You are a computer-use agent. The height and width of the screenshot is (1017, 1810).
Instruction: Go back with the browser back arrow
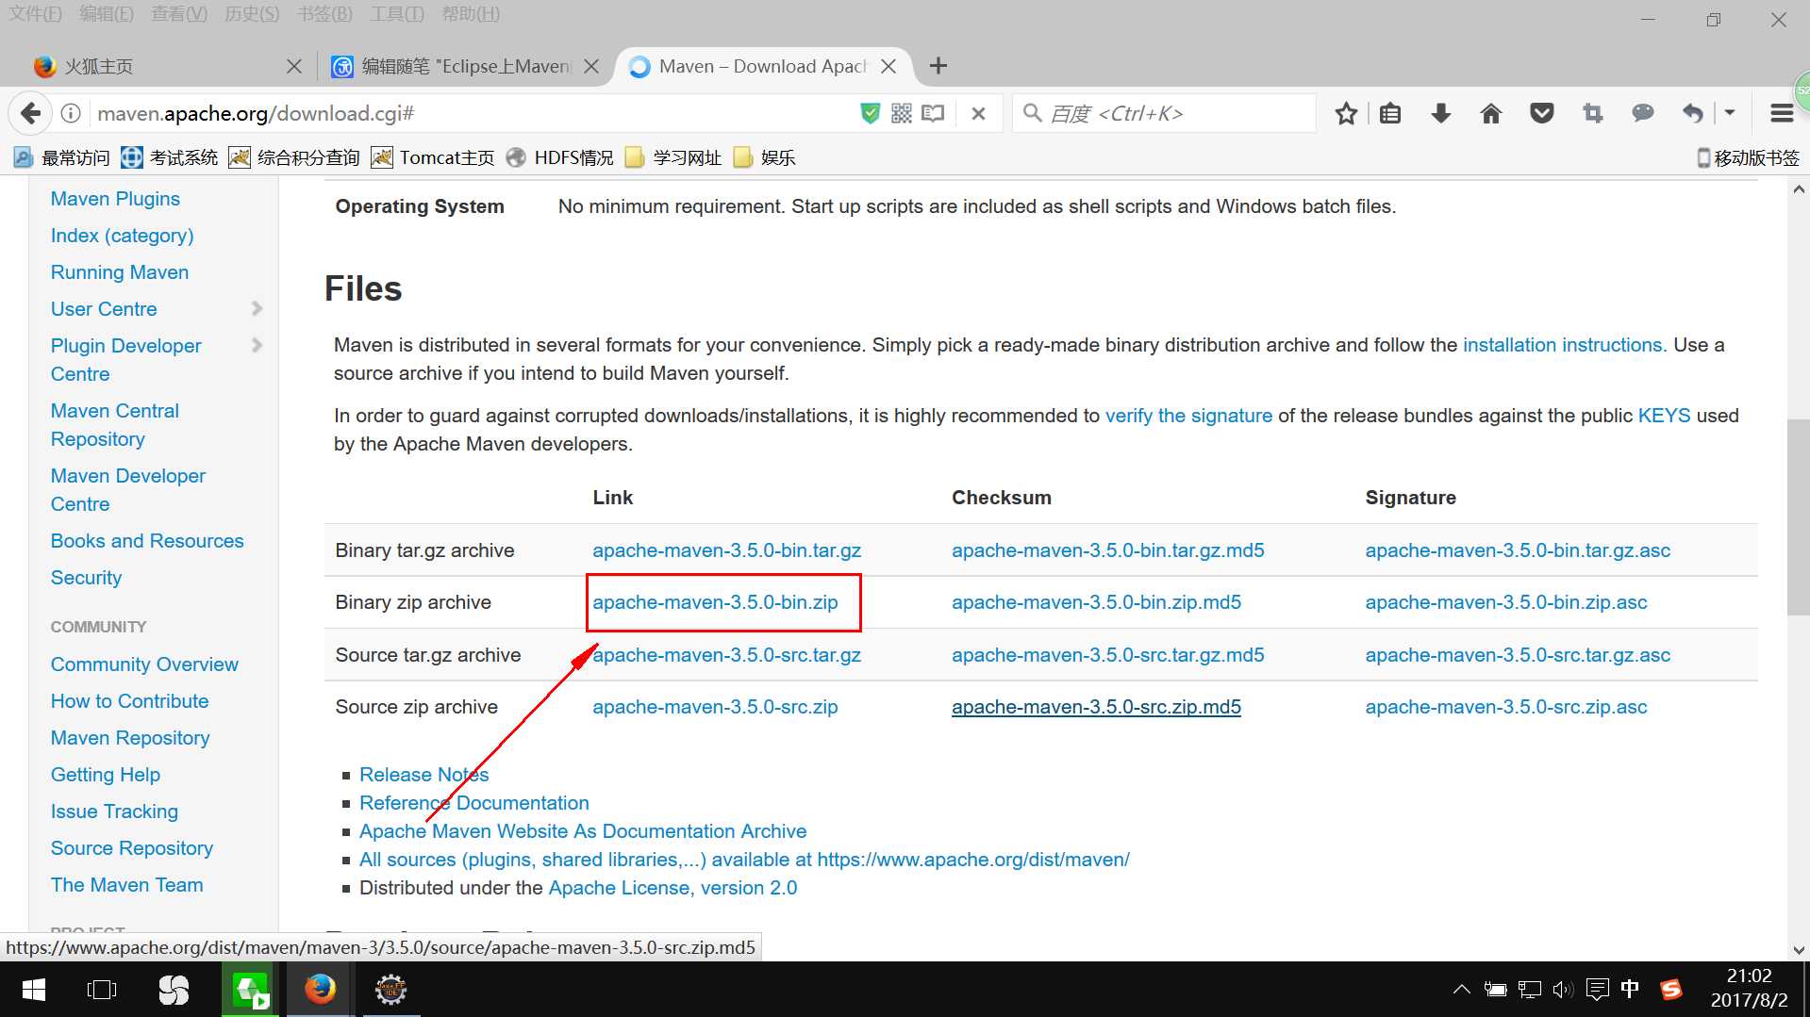(30, 113)
